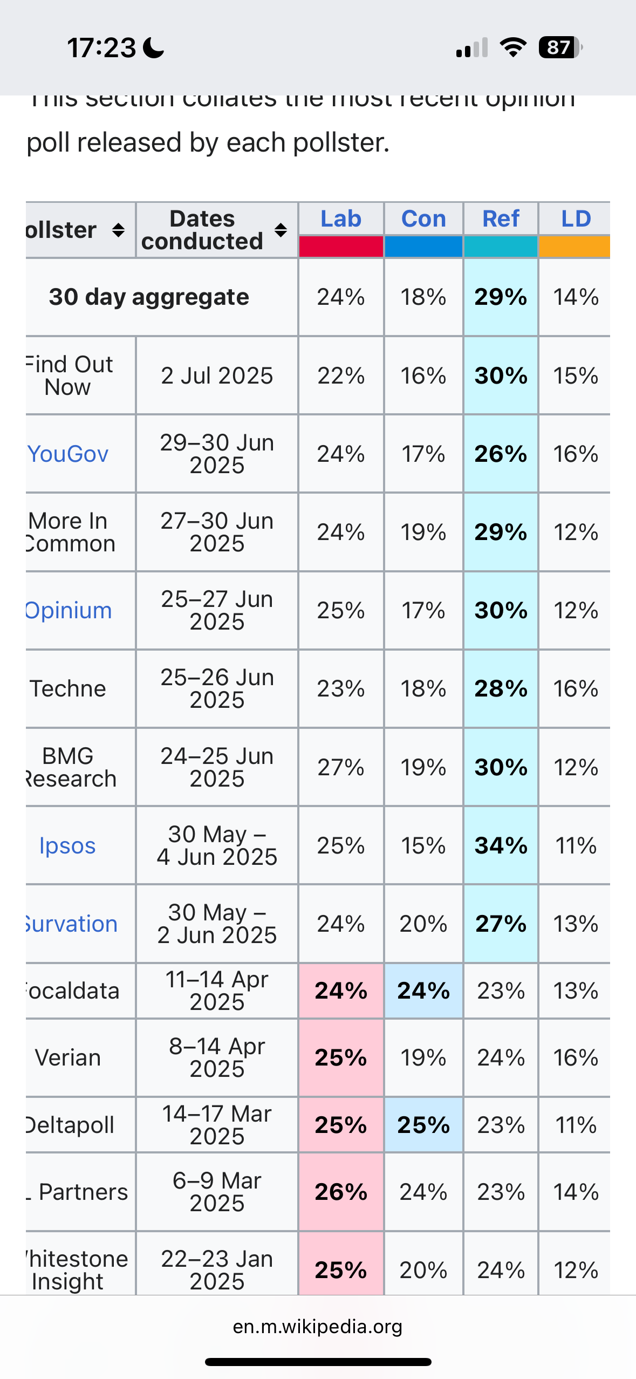Viewport: 636px width, 1379px height.
Task: Tap the Wi-Fi status icon
Action: (x=513, y=47)
